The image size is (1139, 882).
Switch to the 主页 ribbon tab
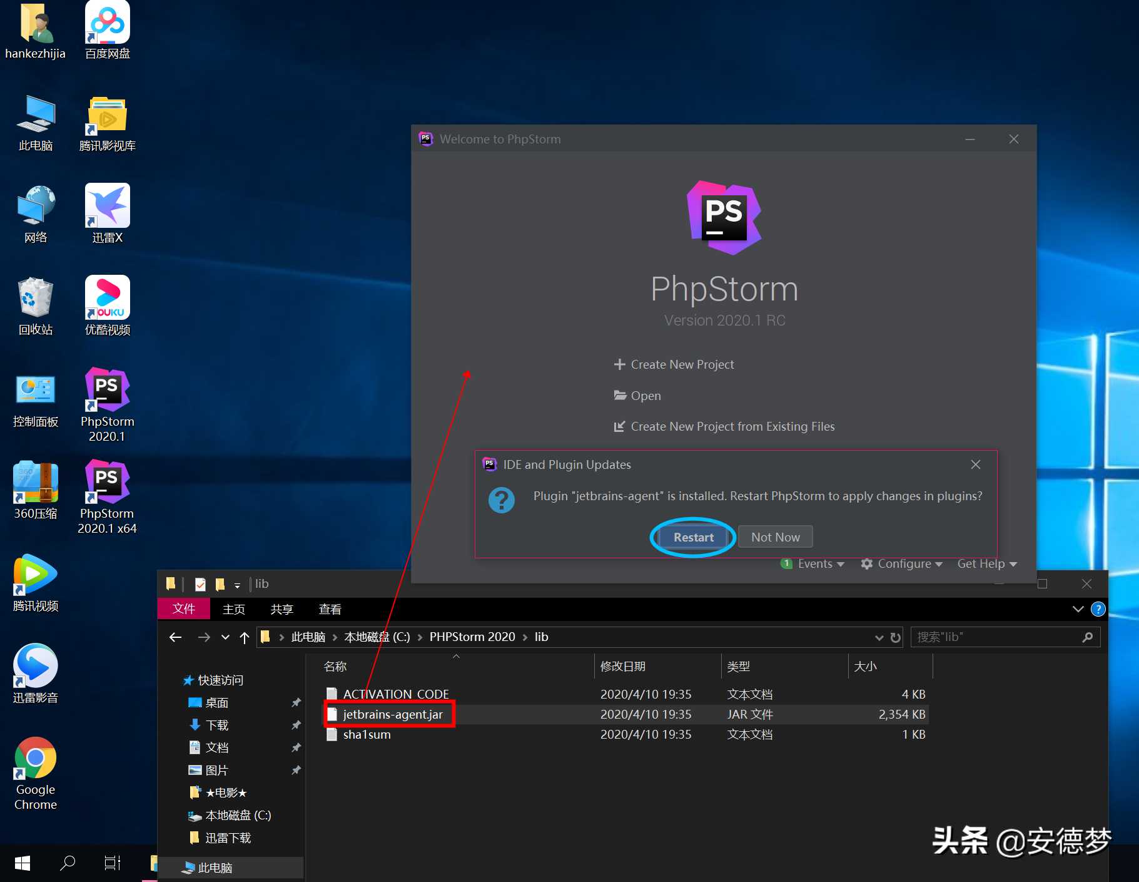[234, 609]
